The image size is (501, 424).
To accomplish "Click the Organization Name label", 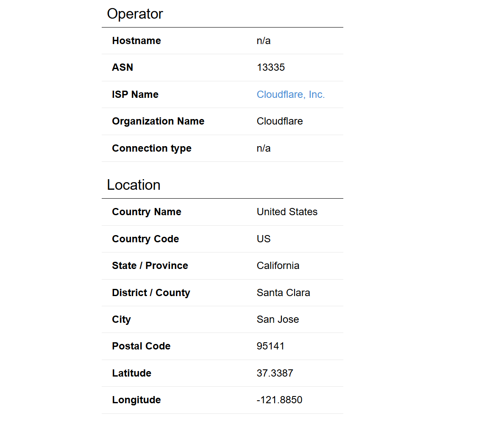I will tap(158, 121).
